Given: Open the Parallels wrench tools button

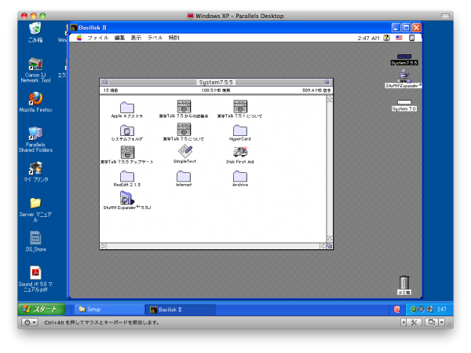Looking at the screenshot, I should 414,322.
